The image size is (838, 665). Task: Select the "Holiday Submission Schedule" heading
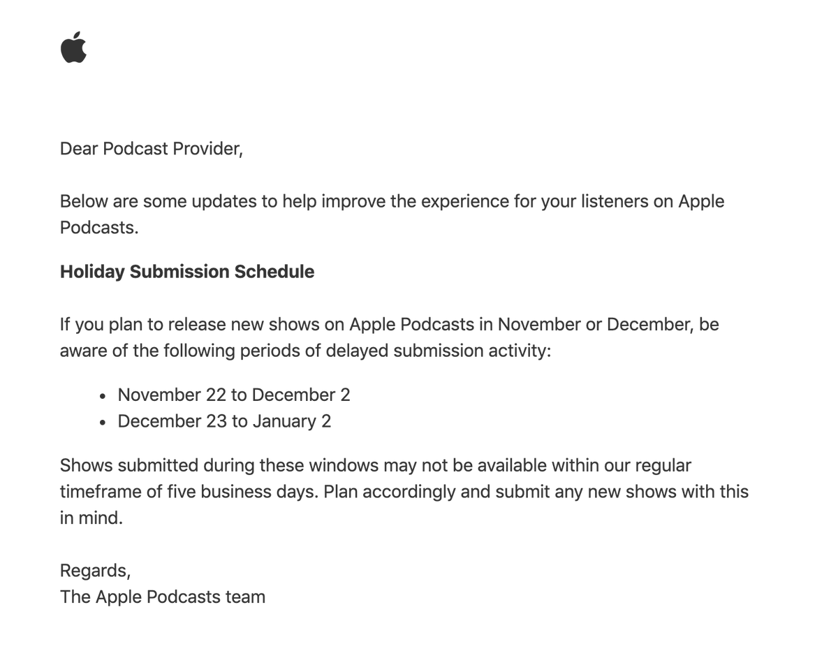(186, 272)
